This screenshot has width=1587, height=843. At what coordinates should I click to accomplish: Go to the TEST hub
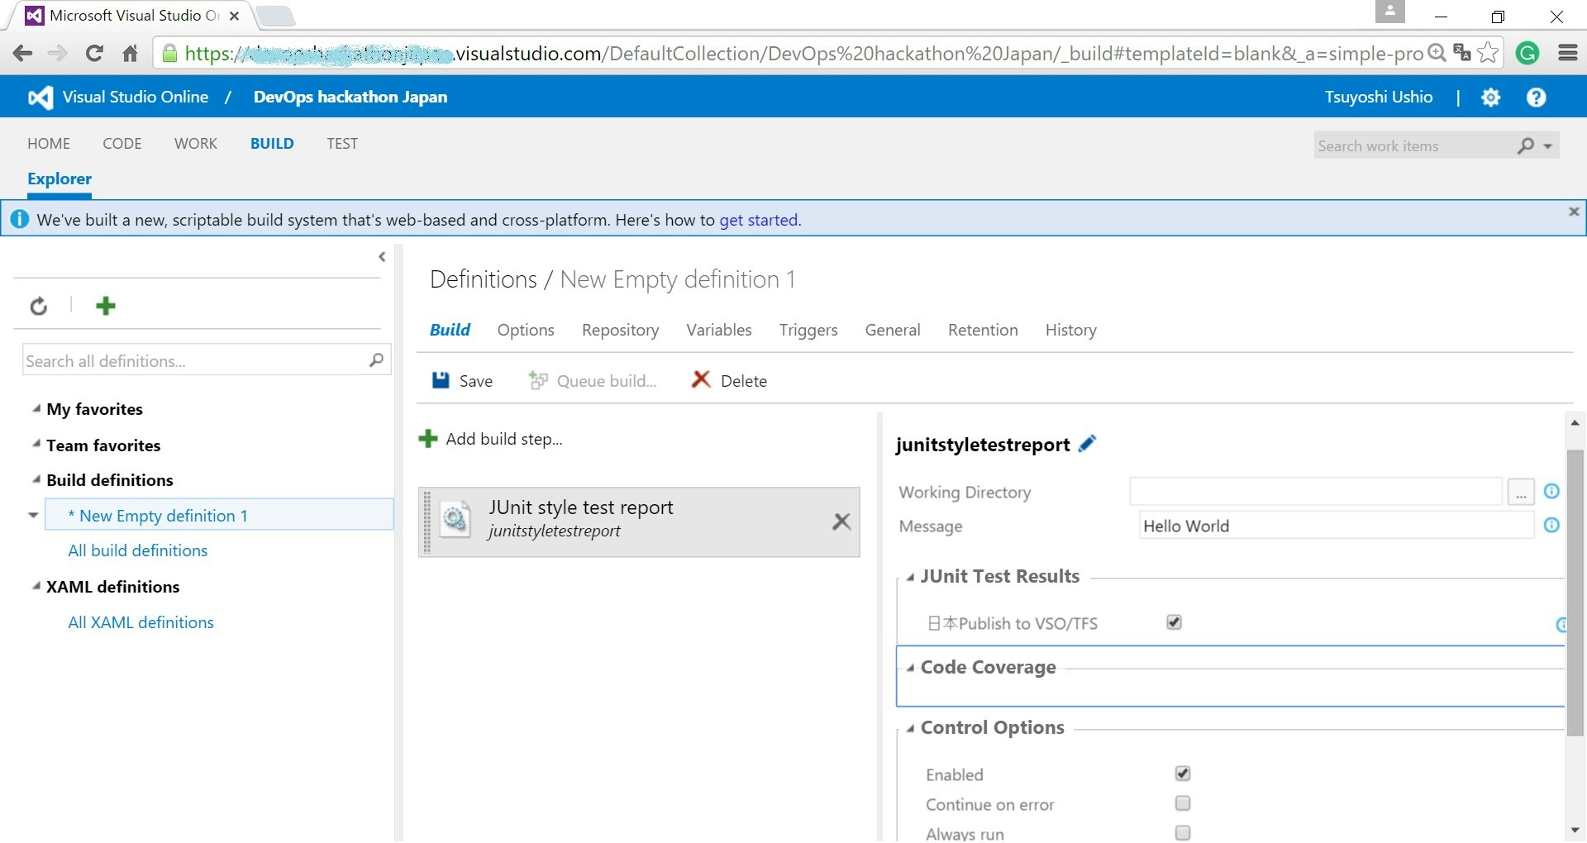point(342,144)
